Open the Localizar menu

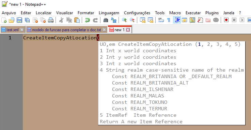pyautogui.click(x=44, y=13)
